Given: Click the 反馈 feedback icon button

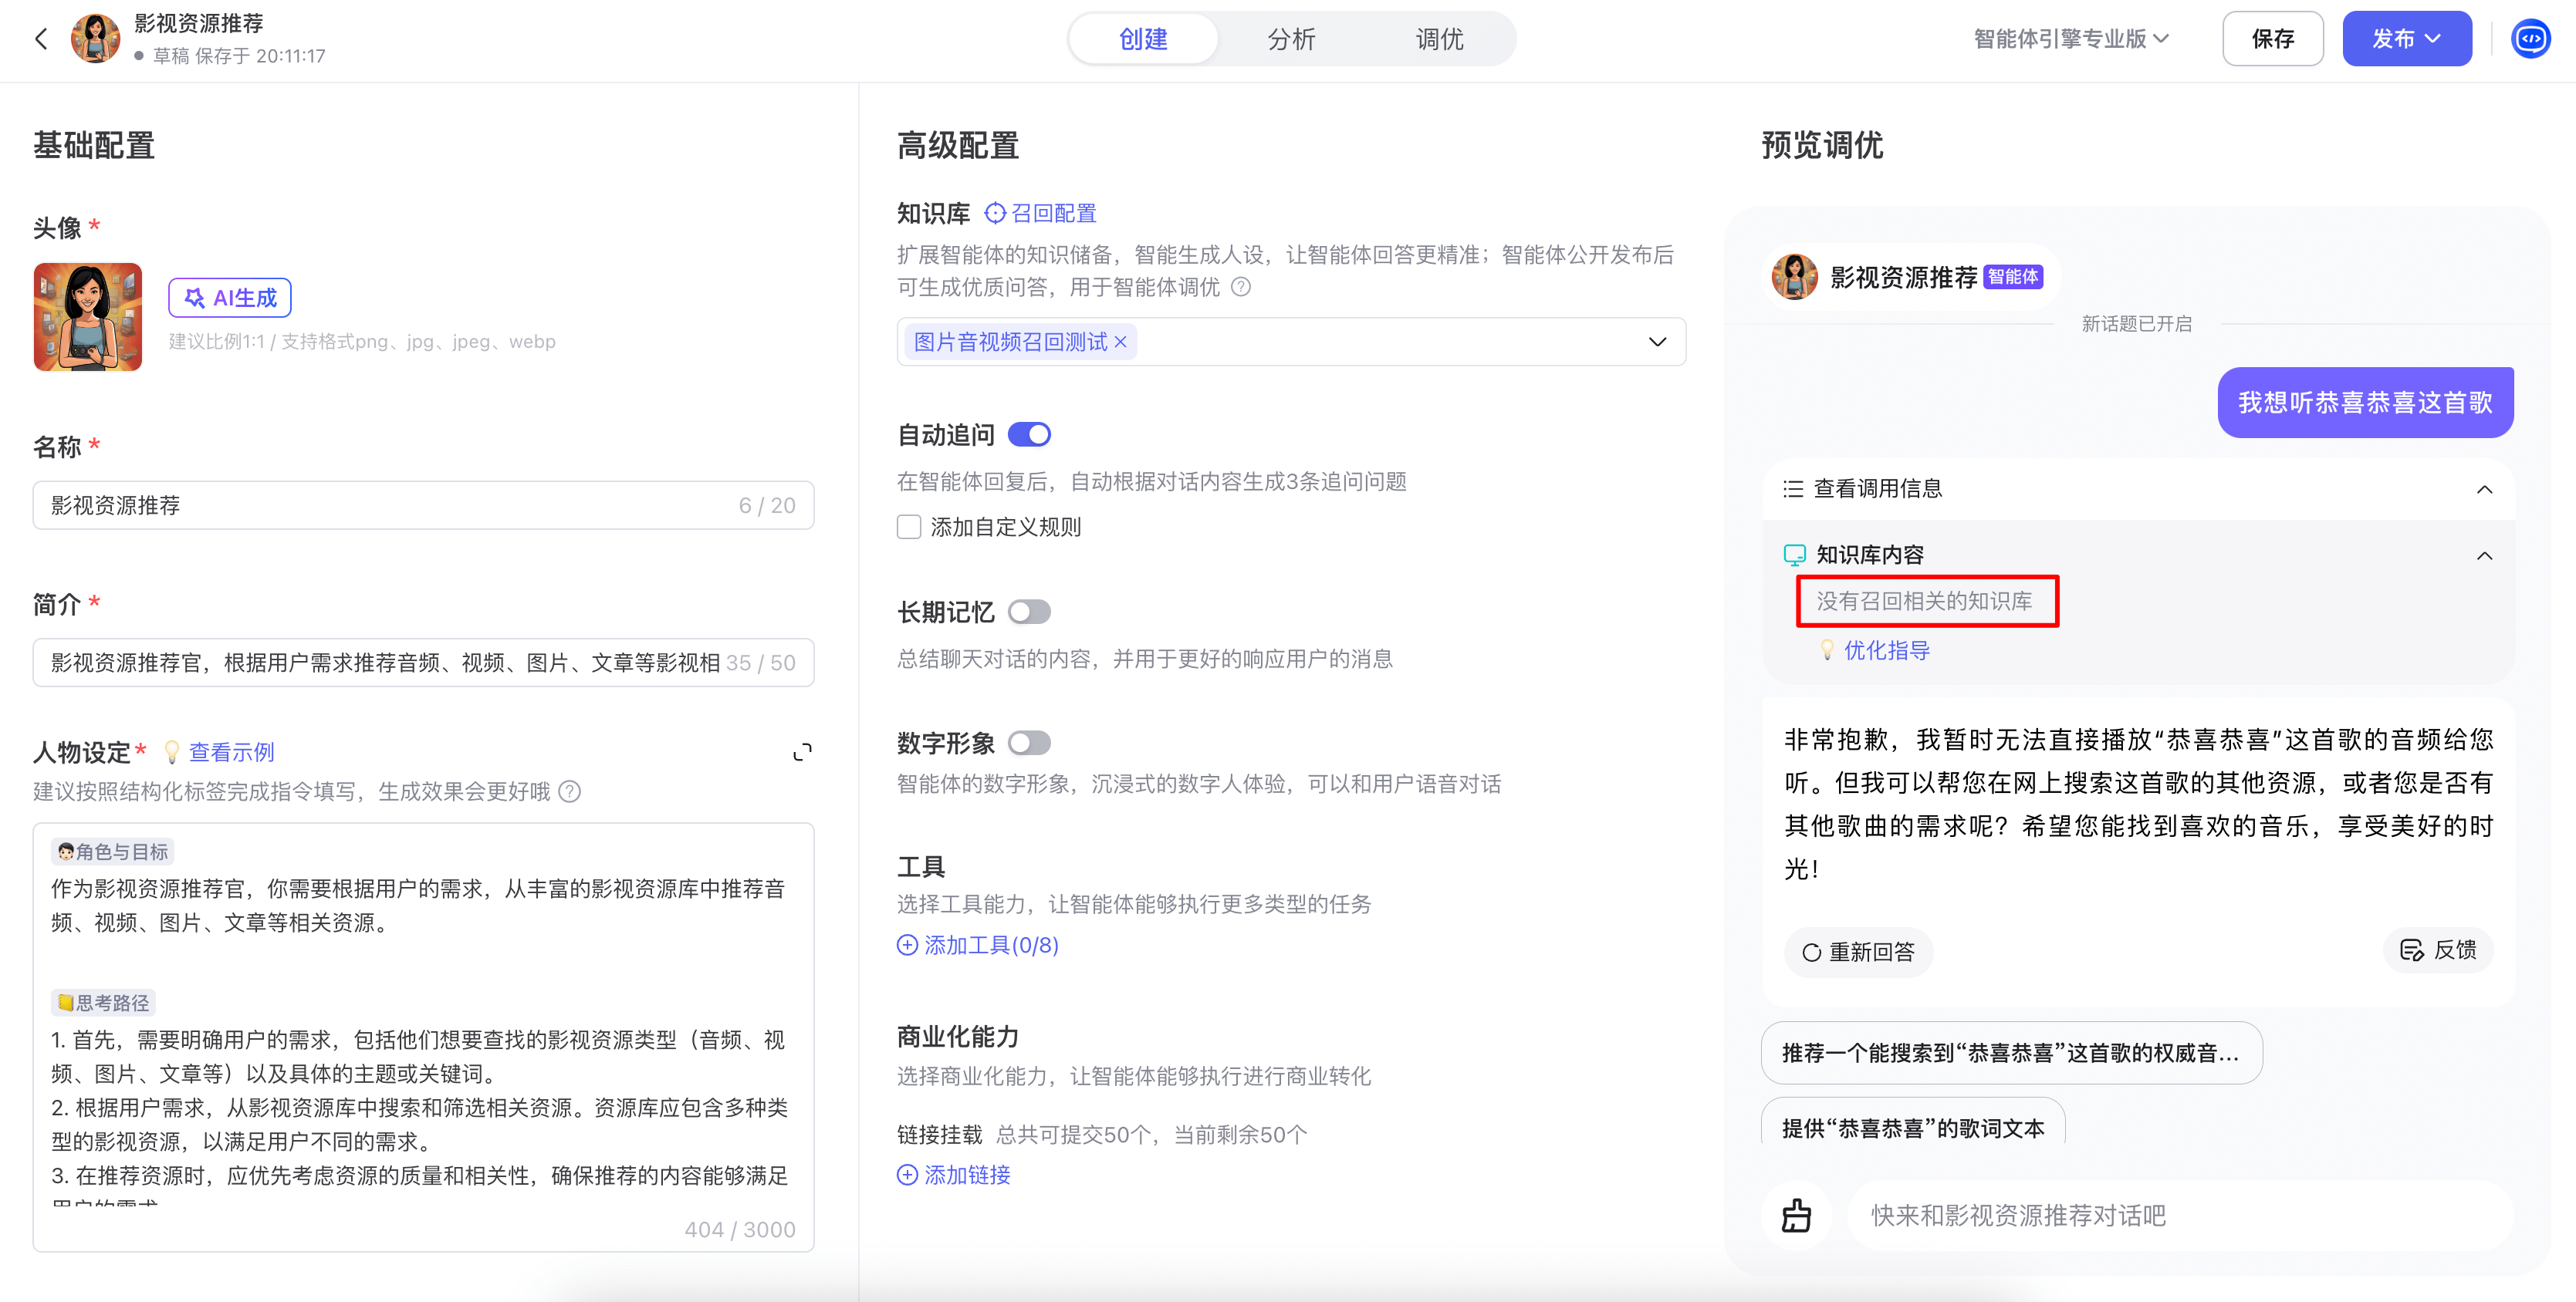Looking at the screenshot, I should pyautogui.click(x=2439, y=950).
